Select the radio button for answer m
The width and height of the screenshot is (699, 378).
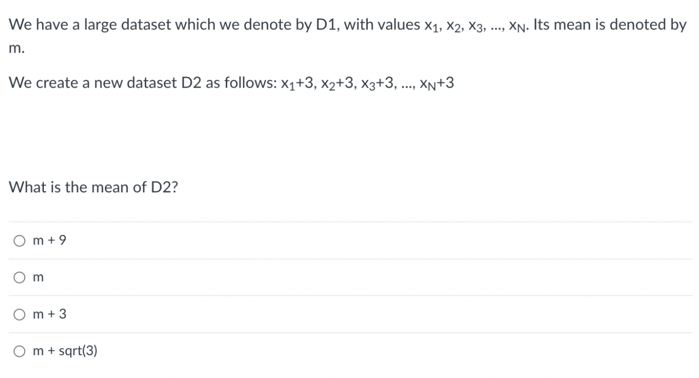[19, 277]
